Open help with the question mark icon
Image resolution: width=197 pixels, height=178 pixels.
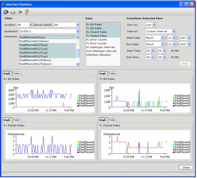tap(27, 12)
